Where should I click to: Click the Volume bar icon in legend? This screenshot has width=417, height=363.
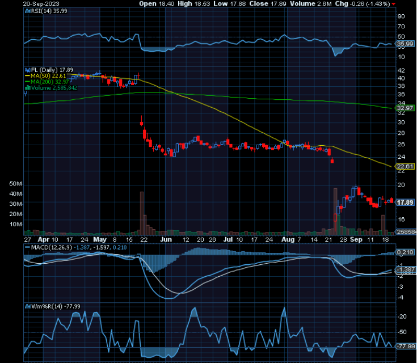tap(28, 88)
